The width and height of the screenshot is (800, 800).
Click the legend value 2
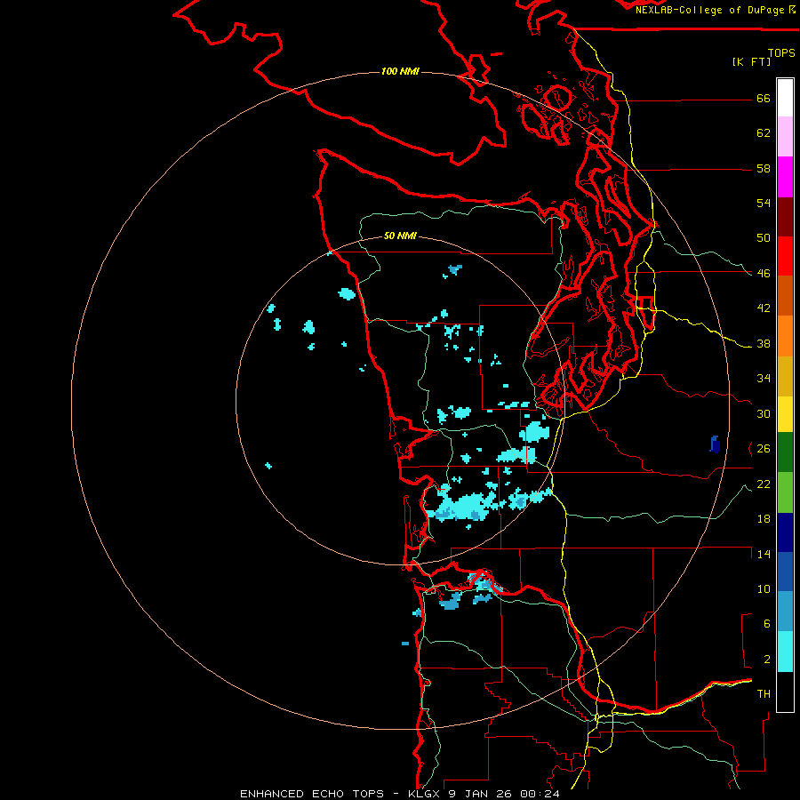pos(766,660)
